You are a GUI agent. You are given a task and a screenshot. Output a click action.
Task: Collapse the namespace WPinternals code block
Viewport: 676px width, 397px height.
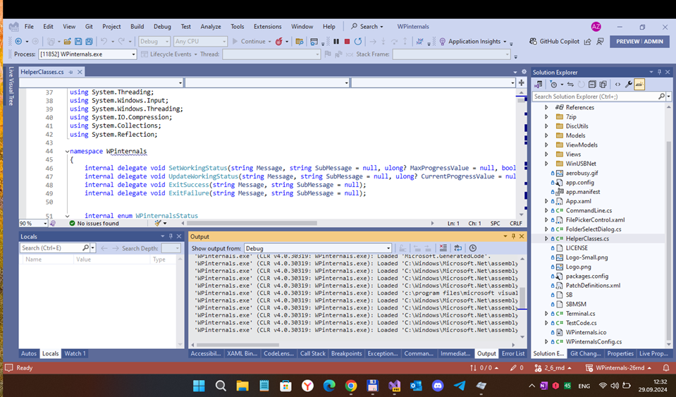[67, 152]
